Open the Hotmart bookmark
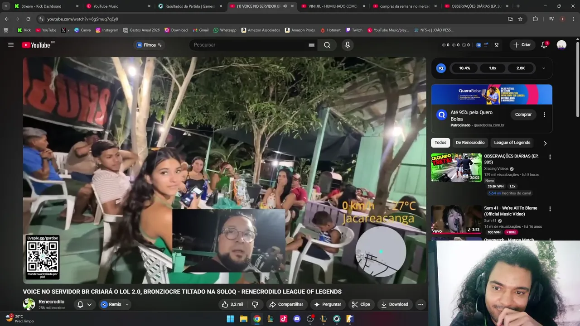Image resolution: width=580 pixels, height=326 pixels. pos(330,30)
